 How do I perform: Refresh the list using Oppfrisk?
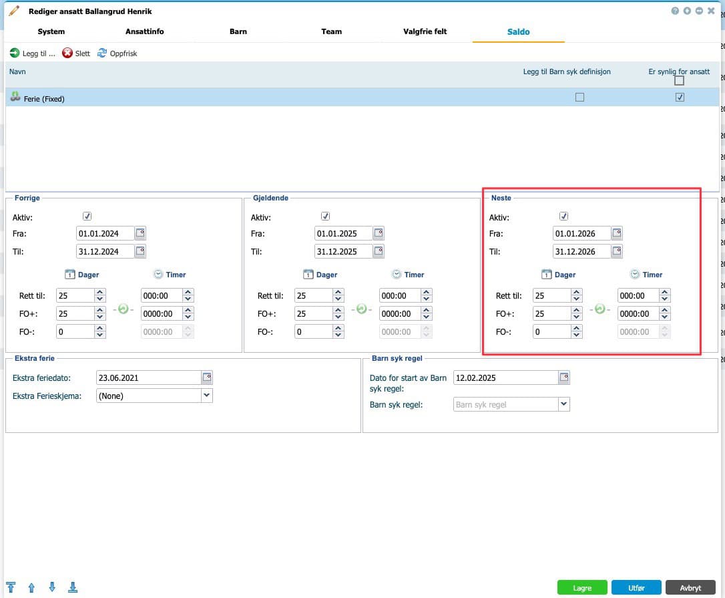[x=117, y=53]
